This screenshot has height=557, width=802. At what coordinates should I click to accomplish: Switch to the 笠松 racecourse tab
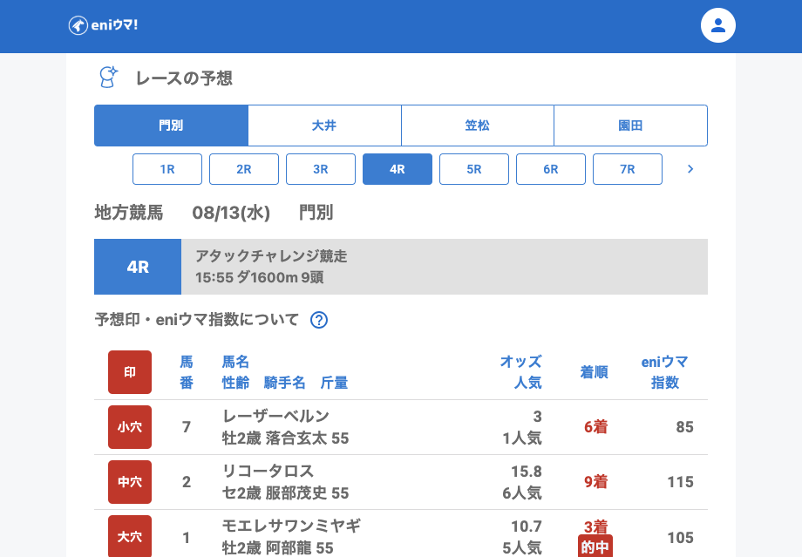(x=478, y=126)
